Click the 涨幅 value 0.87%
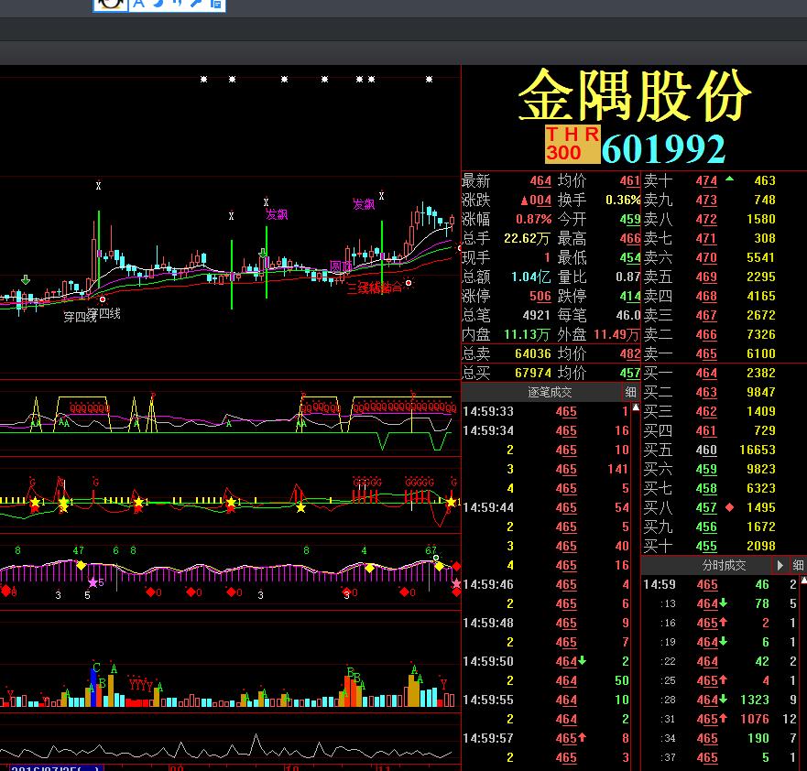 click(534, 219)
